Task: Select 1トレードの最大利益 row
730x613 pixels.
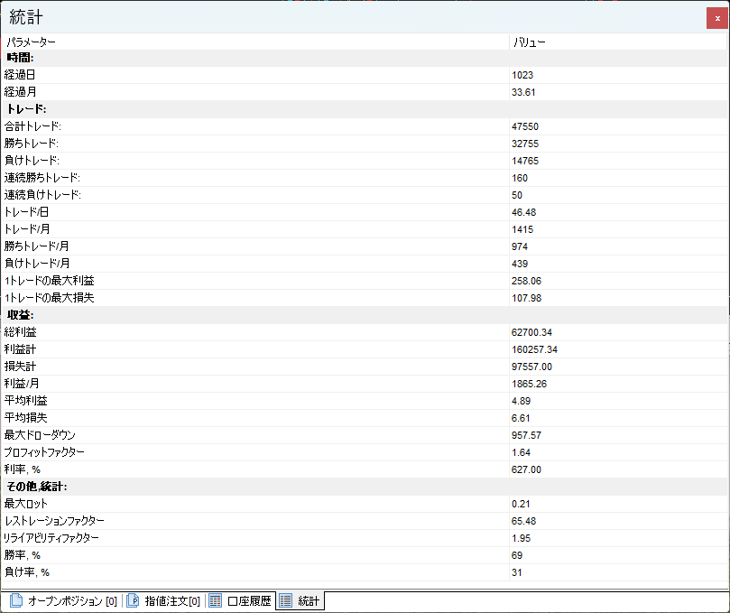Action: [365, 281]
